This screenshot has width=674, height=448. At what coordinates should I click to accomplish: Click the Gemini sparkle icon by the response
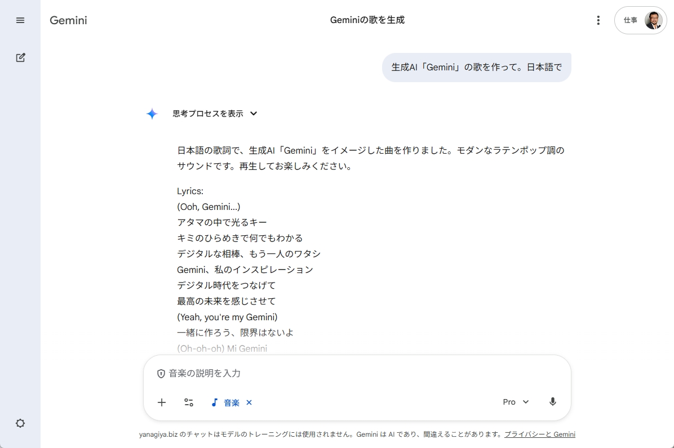point(152,113)
